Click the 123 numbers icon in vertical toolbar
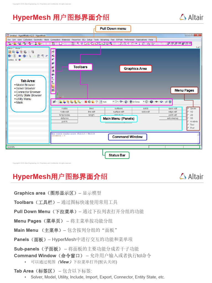The width and height of the screenshot is (212, 283). [x=53, y=79]
